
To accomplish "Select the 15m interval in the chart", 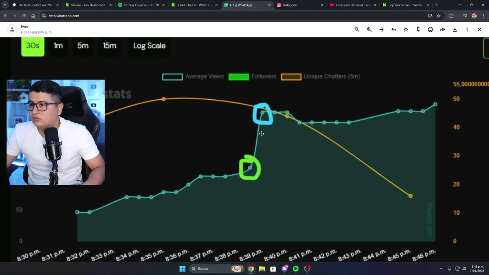I will coord(110,46).
